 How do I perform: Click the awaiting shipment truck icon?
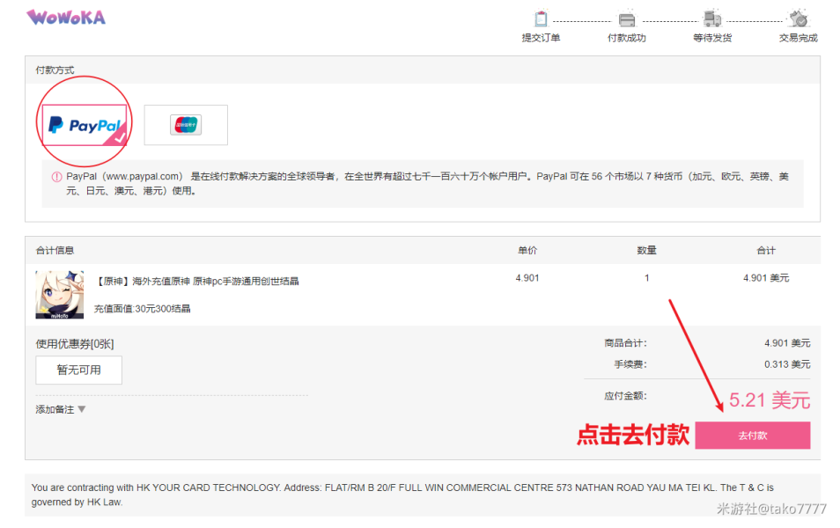tap(712, 19)
